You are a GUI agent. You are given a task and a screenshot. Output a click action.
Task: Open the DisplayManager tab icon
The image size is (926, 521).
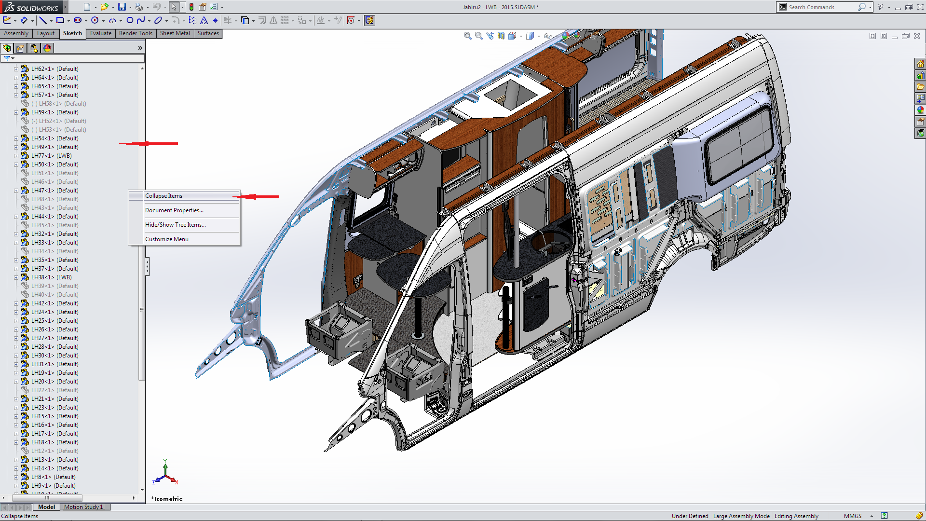(x=47, y=48)
